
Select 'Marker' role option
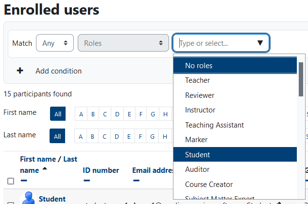click(x=235, y=140)
